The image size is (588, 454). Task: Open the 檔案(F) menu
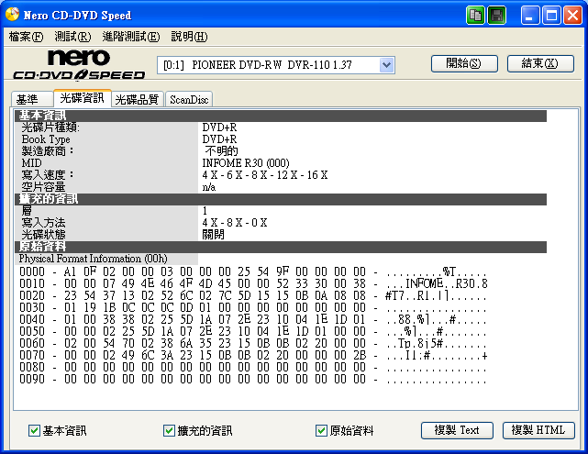point(26,37)
